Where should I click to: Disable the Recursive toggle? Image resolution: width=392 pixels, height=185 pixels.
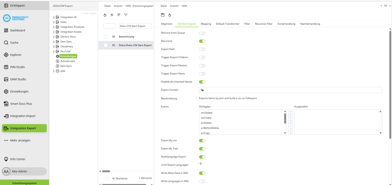click(x=202, y=41)
